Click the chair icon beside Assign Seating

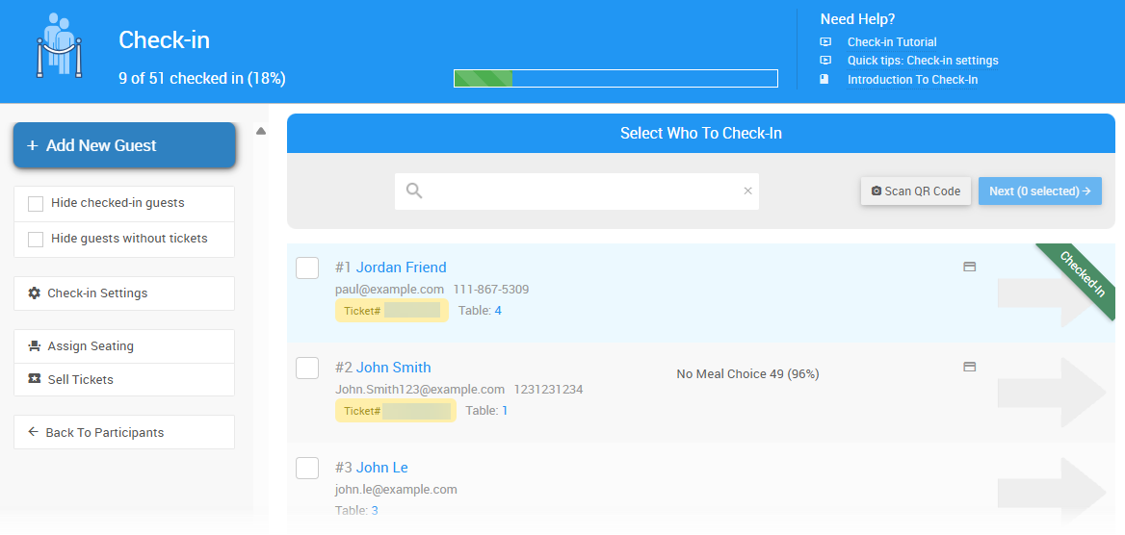(x=35, y=346)
